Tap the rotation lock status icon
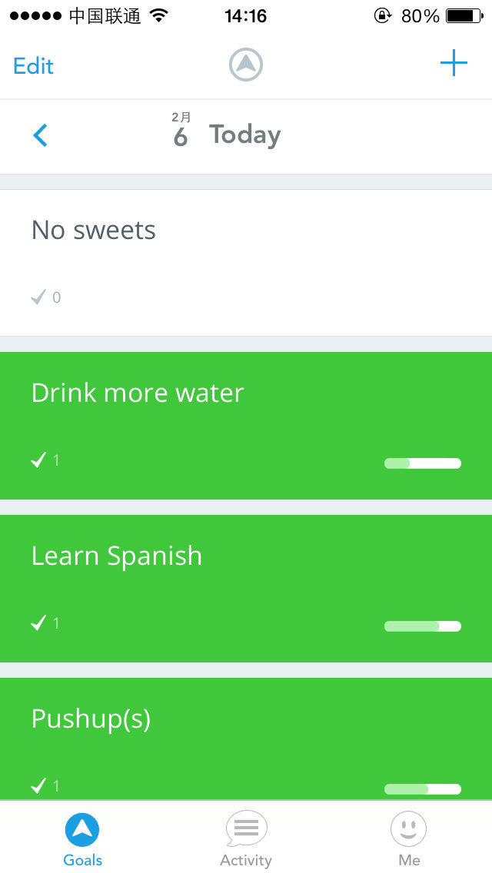Screen dimensions: 492x873 382,16
